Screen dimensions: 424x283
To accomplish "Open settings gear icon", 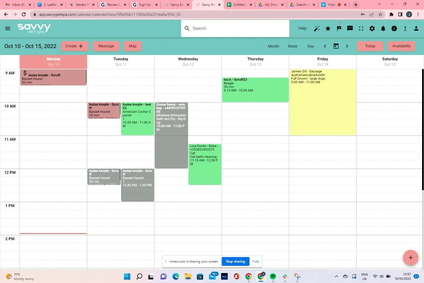I will [372, 28].
